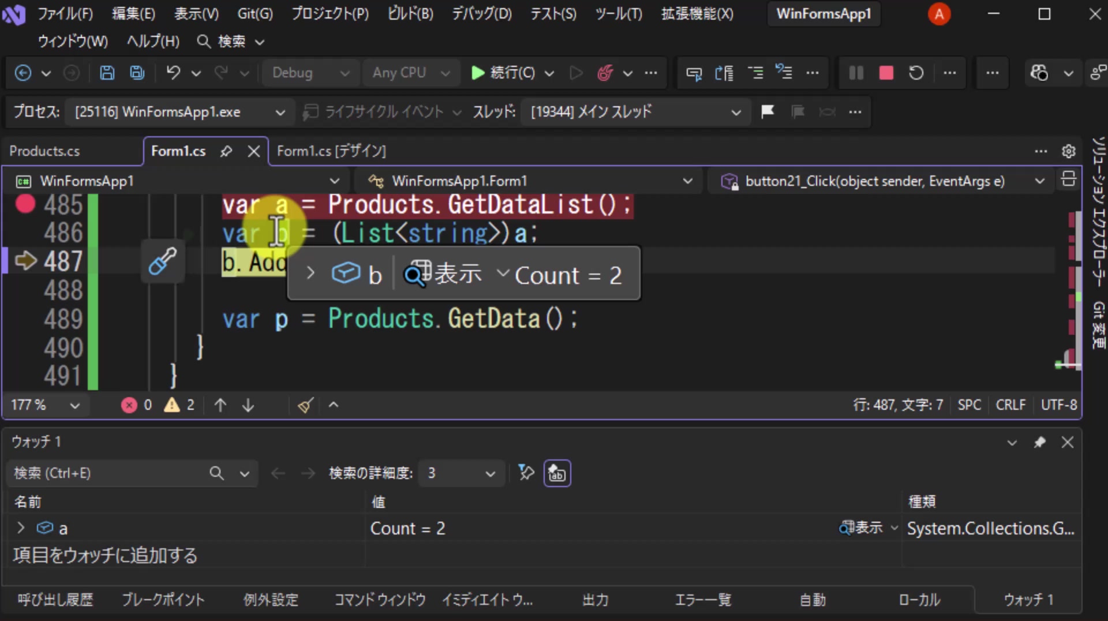
Task: Click the code cleanup broom icon
Action: (x=305, y=405)
